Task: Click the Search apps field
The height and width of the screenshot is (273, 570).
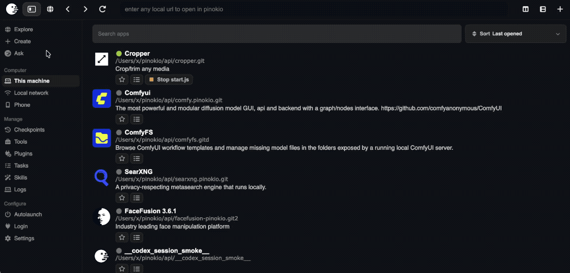Action: [x=277, y=34]
